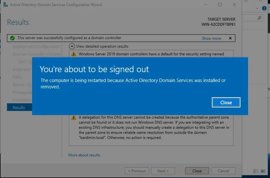Click the Cancel button in the wizard
The image size is (270, 178).
223,171
